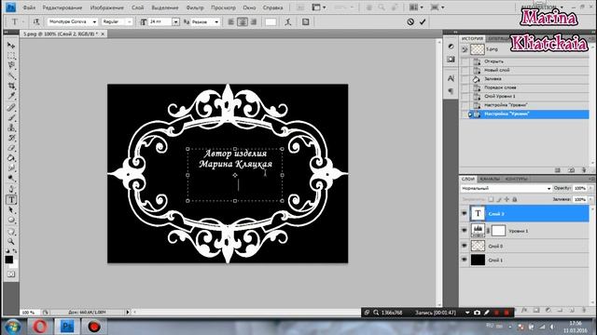Delete current state in History panel
The width and height of the screenshot is (597, 335).
pyautogui.click(x=584, y=170)
